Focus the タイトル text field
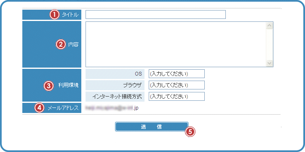The width and height of the screenshot is (305, 152). tap(155, 15)
